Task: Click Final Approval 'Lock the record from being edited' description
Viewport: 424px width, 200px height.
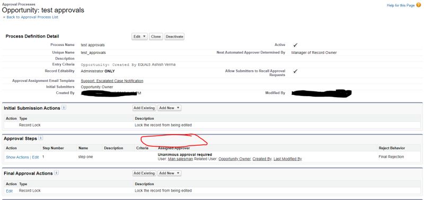Action: coord(163,191)
